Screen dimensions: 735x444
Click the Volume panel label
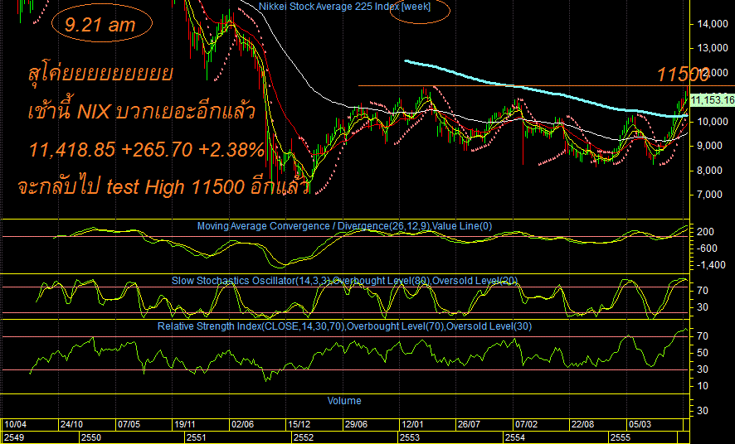[x=344, y=401]
